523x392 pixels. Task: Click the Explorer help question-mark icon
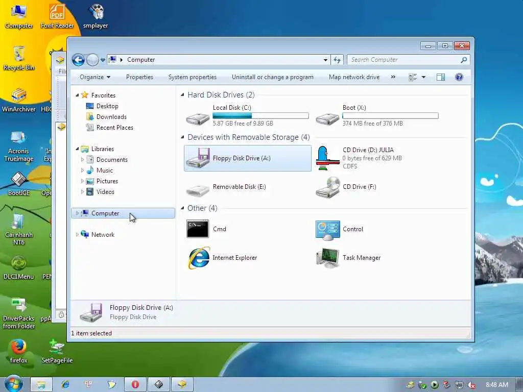(x=459, y=77)
